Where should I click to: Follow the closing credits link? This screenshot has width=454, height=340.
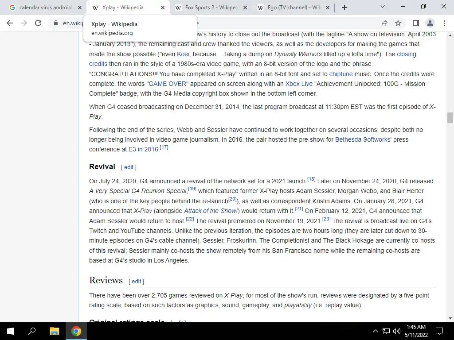click(x=407, y=54)
